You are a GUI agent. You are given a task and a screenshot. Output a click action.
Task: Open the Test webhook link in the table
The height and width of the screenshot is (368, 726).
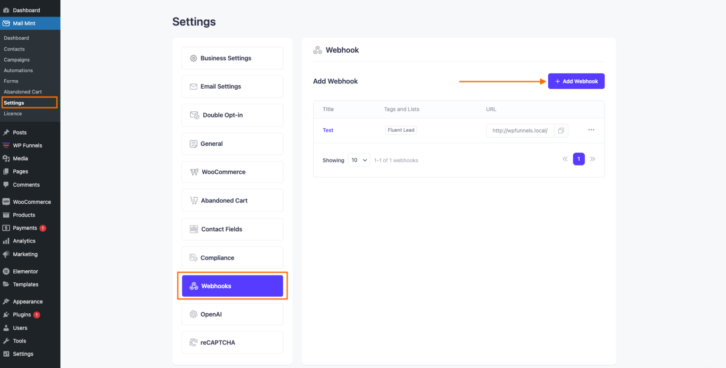(328, 130)
